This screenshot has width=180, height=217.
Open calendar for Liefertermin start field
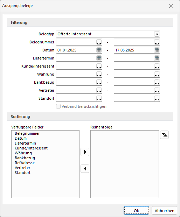coord(99,58)
